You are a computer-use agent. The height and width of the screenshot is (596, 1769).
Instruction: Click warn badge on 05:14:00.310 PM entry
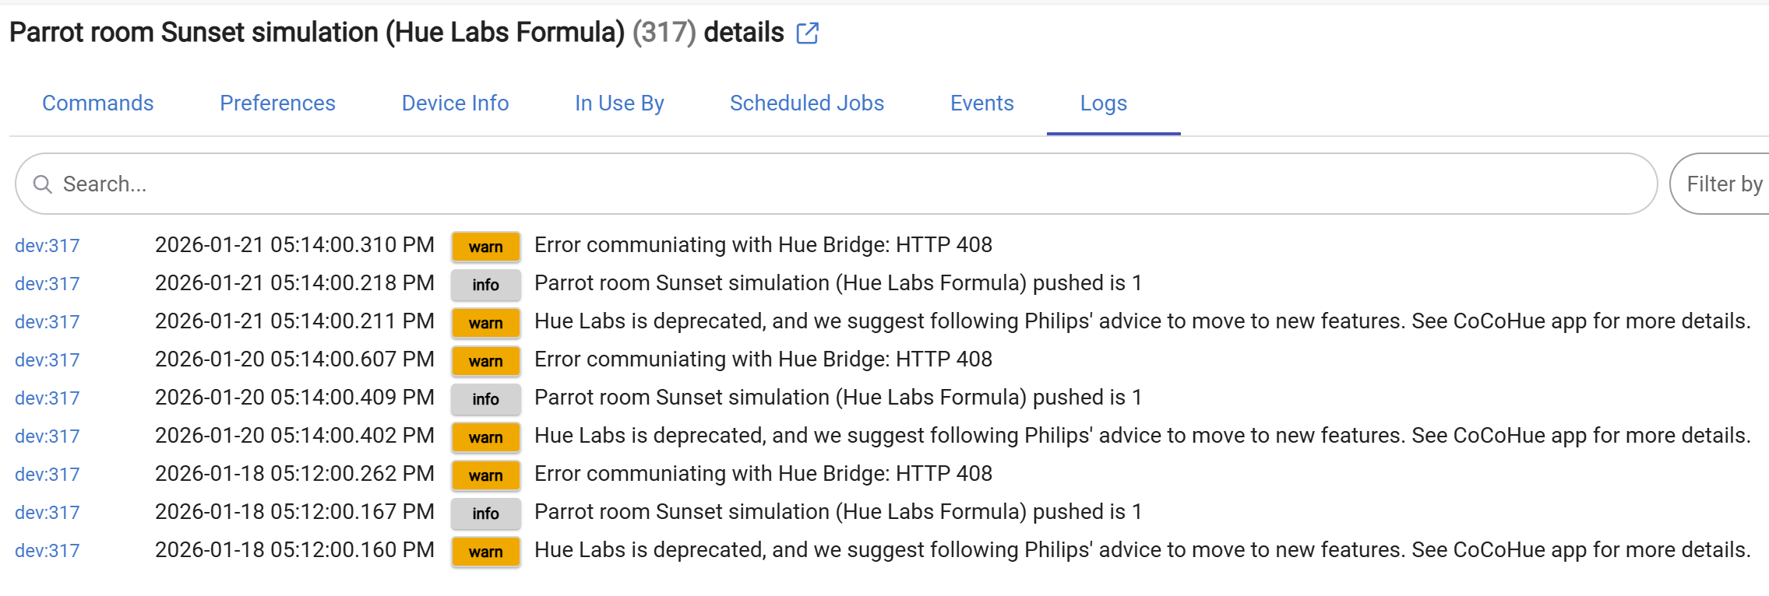pos(485,247)
